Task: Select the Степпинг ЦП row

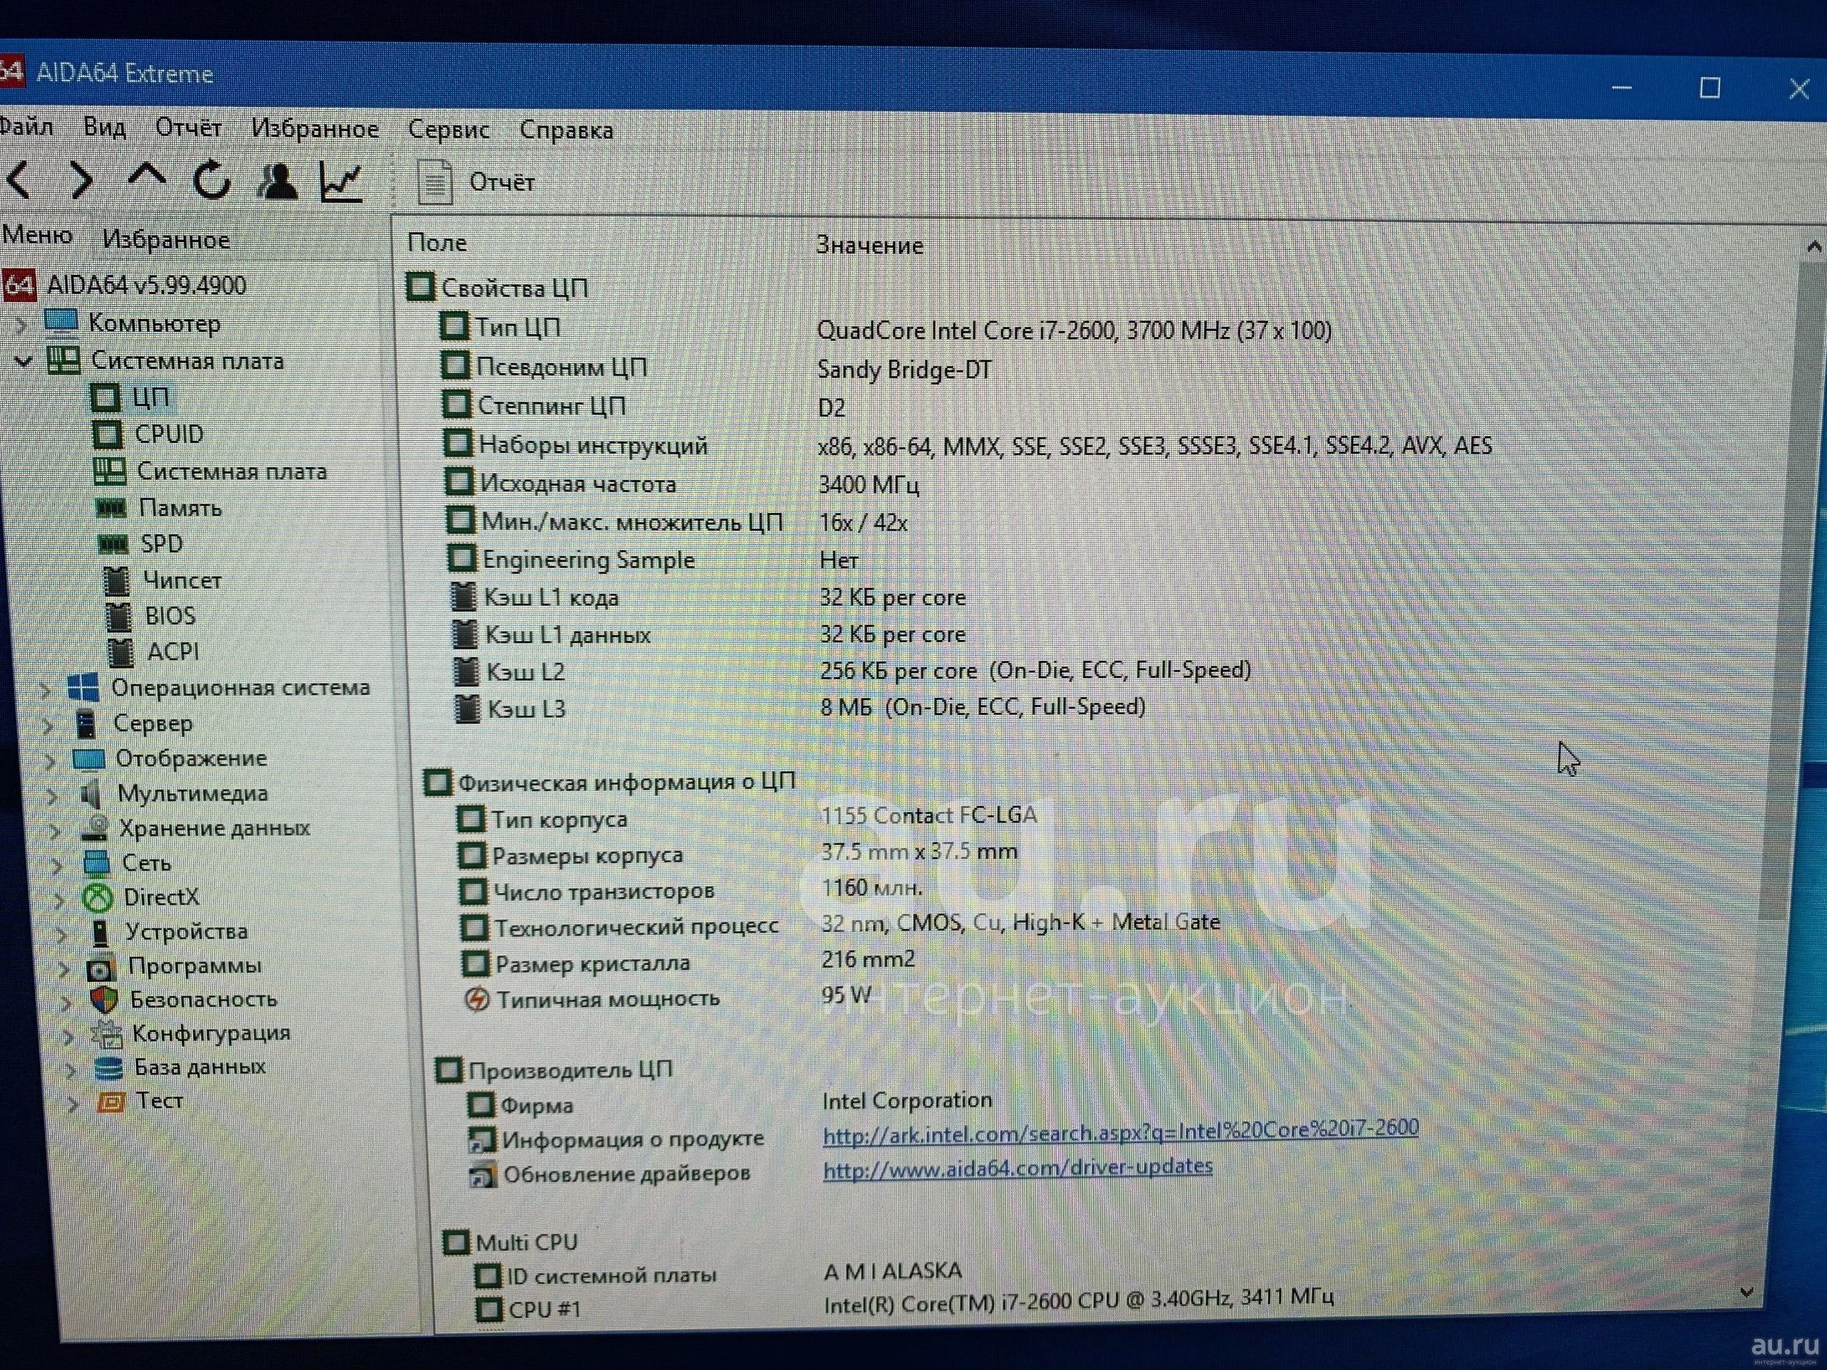Action: (x=644, y=406)
